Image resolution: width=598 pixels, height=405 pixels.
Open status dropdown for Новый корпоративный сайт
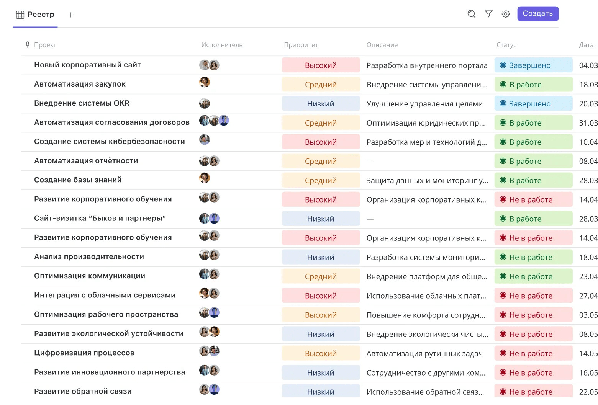point(533,65)
